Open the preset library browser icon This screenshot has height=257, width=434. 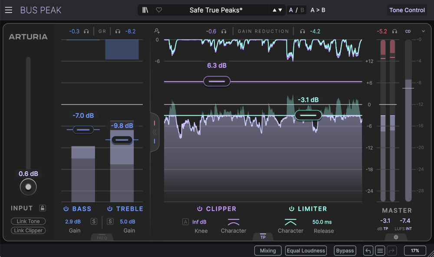pos(146,10)
